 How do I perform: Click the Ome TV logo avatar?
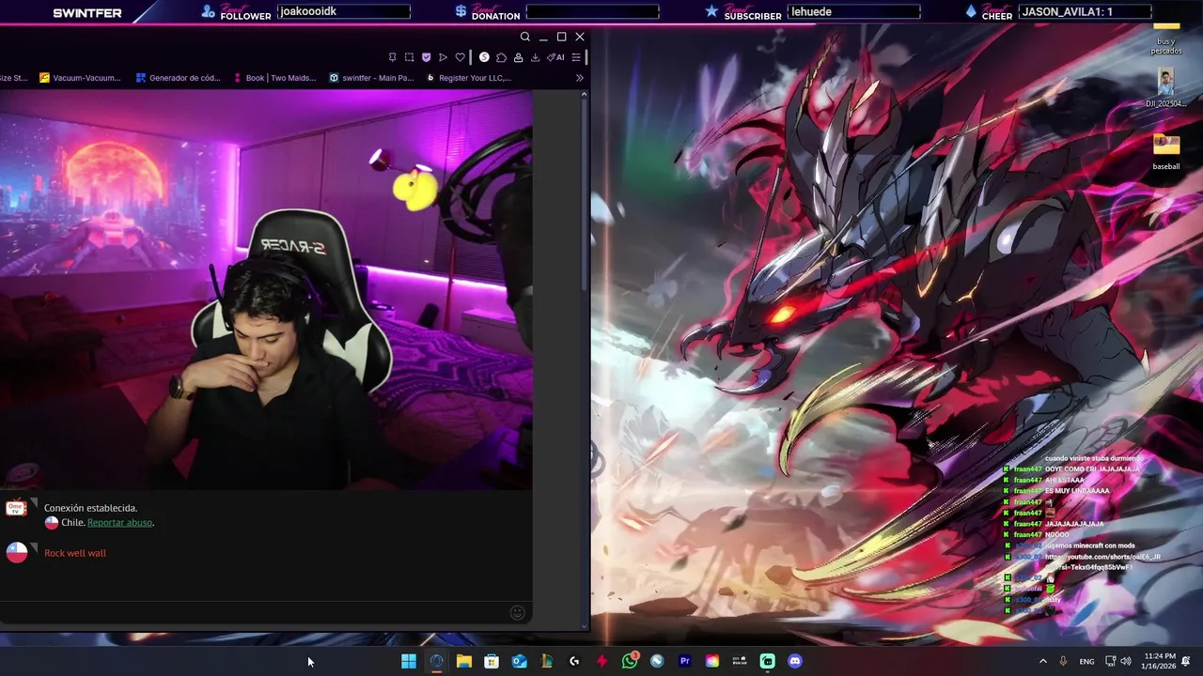pos(16,508)
